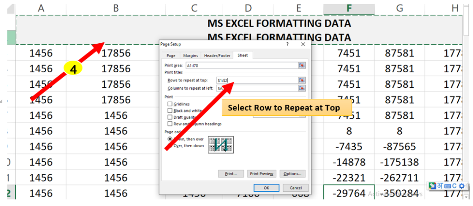Select column H header
The width and height of the screenshot is (473, 206).
tap(443, 8)
